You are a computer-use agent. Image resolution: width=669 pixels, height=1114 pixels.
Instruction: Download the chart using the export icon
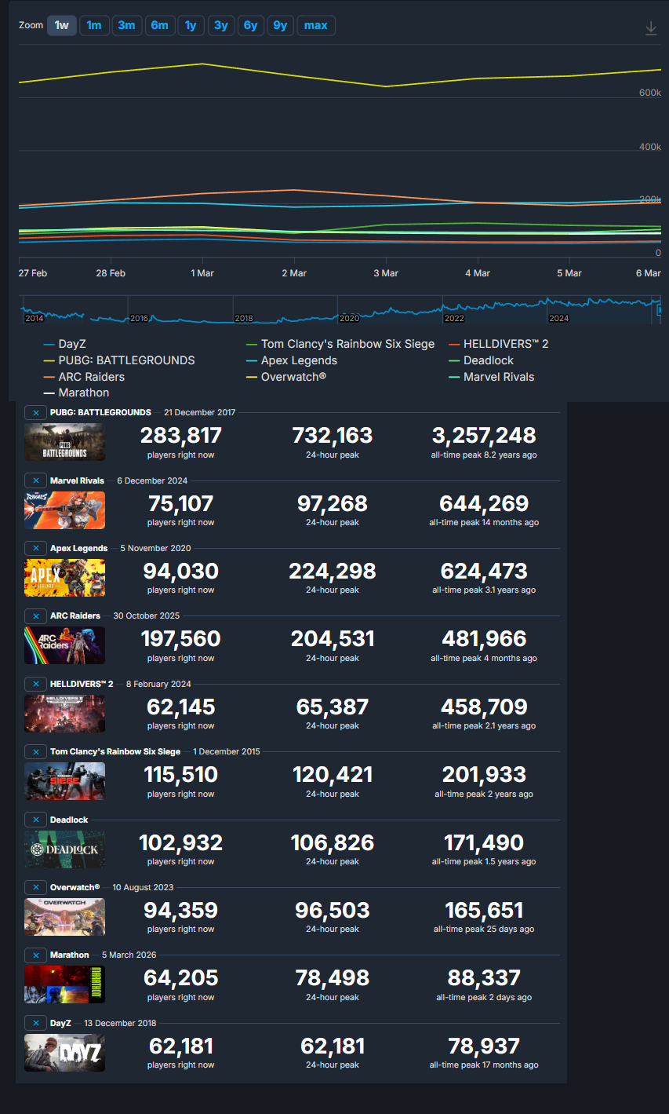pyautogui.click(x=651, y=28)
